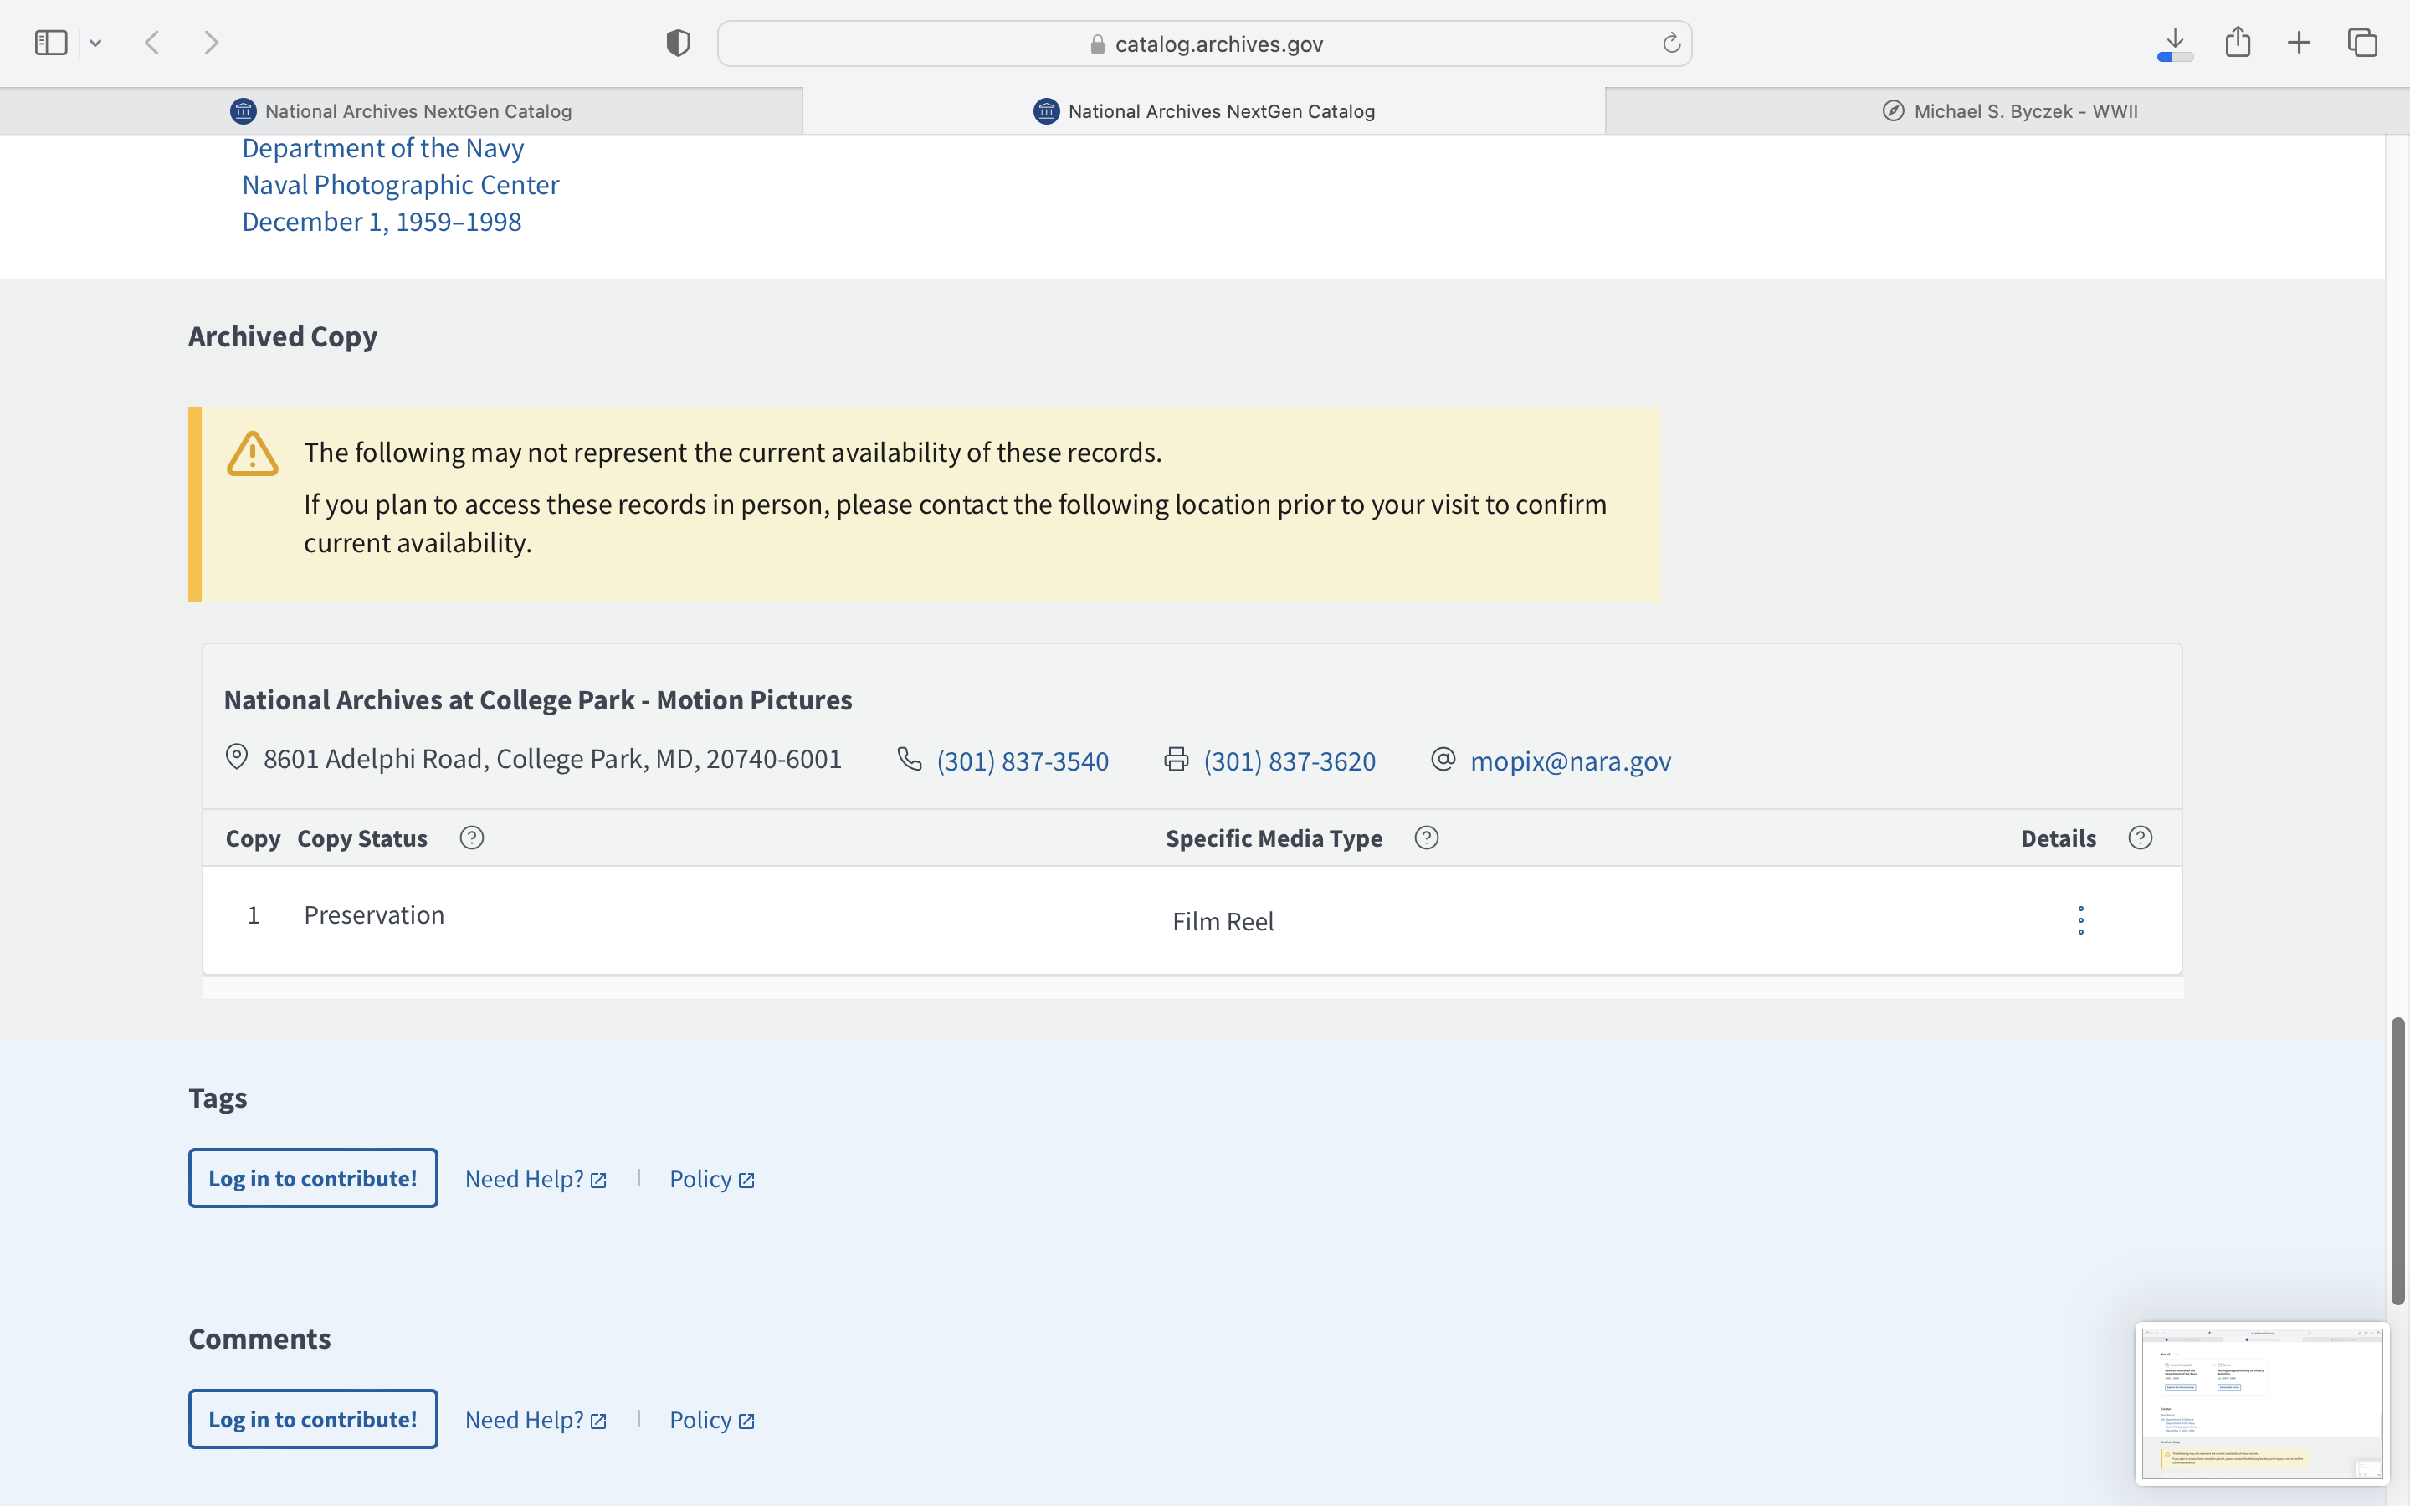Open the mopix@nara.gov email link
The width and height of the screenshot is (2410, 1506).
coord(1571,761)
